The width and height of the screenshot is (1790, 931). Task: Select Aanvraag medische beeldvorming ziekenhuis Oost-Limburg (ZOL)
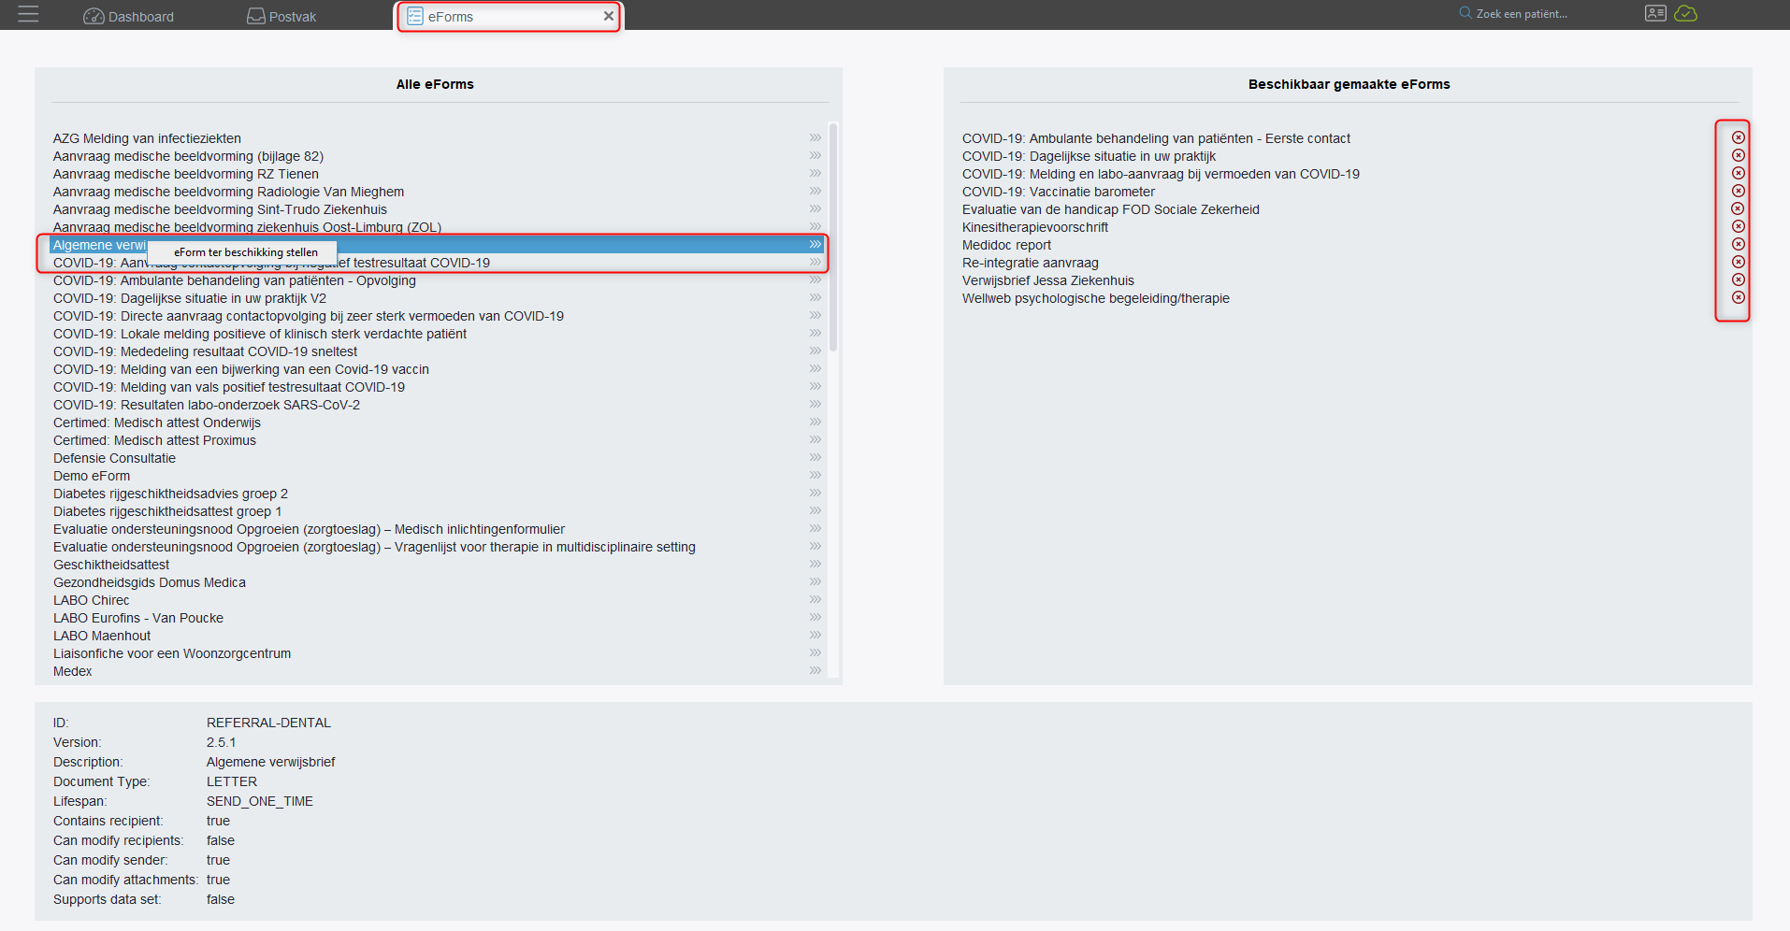point(438,227)
